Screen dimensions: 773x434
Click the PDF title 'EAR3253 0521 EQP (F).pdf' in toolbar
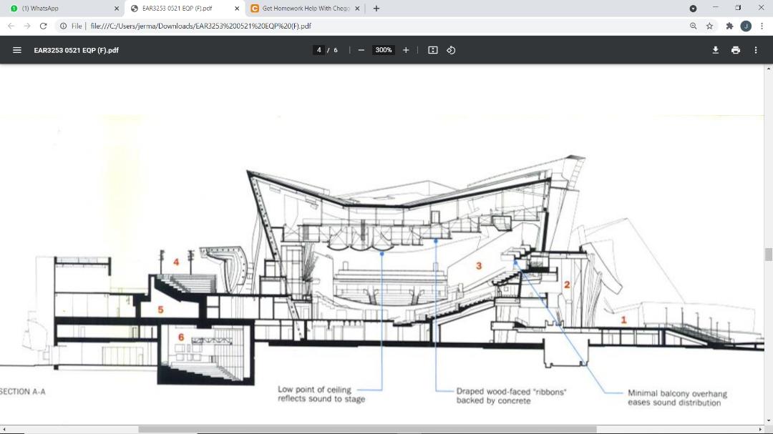(76, 50)
